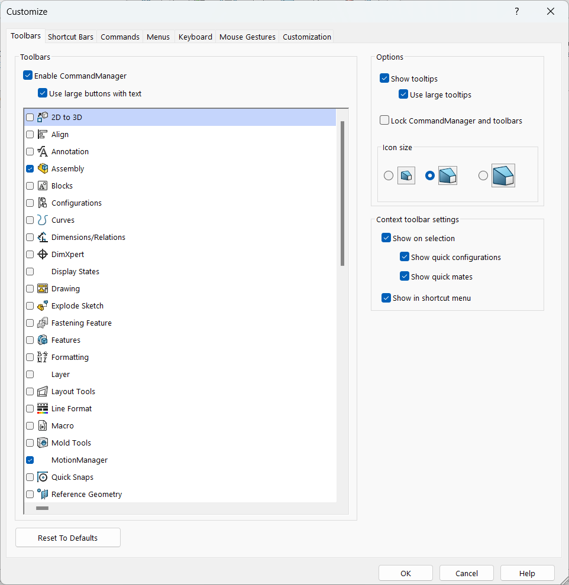Close the Customize dialog
Screen dimensions: 569x585
(551, 12)
